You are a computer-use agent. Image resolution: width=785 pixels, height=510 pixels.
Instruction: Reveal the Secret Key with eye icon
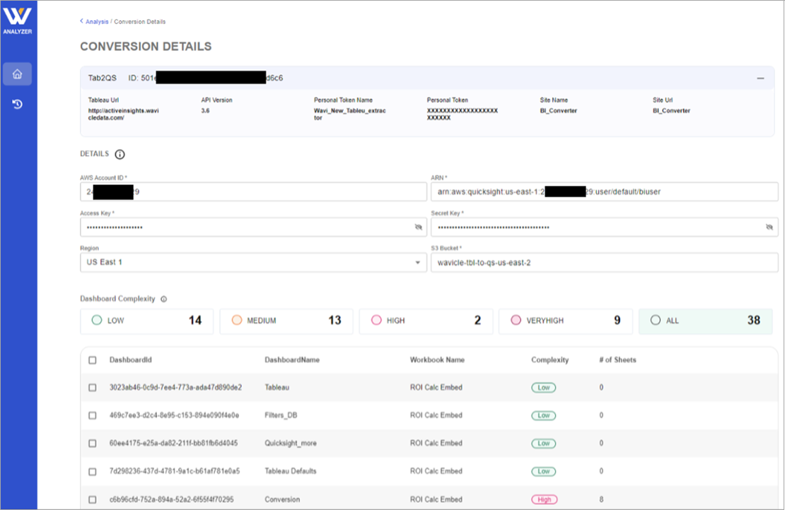(769, 227)
